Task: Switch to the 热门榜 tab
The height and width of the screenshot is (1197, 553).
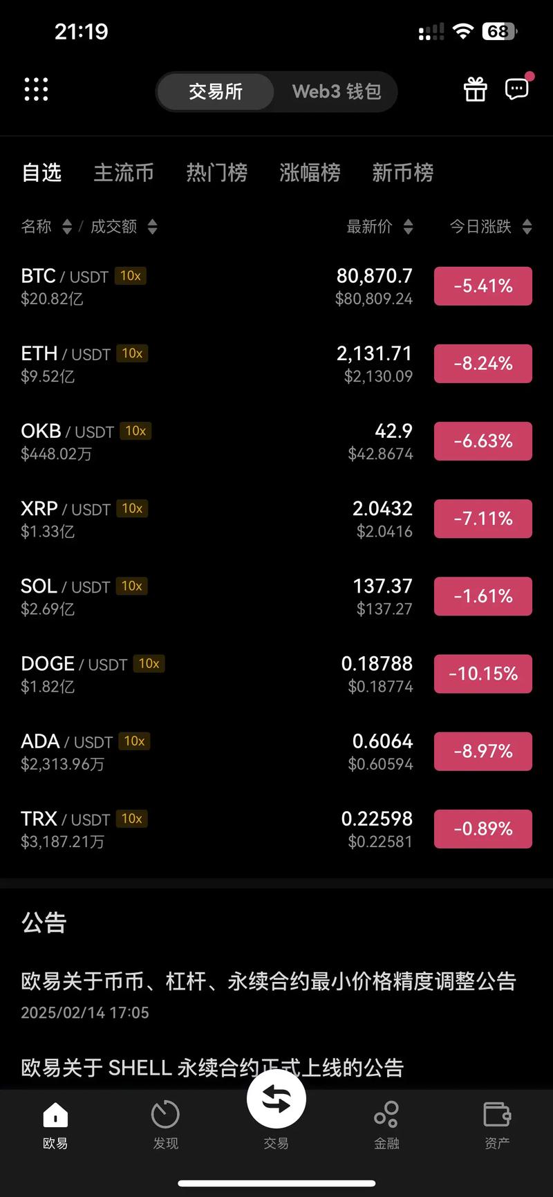Action: pos(216,172)
